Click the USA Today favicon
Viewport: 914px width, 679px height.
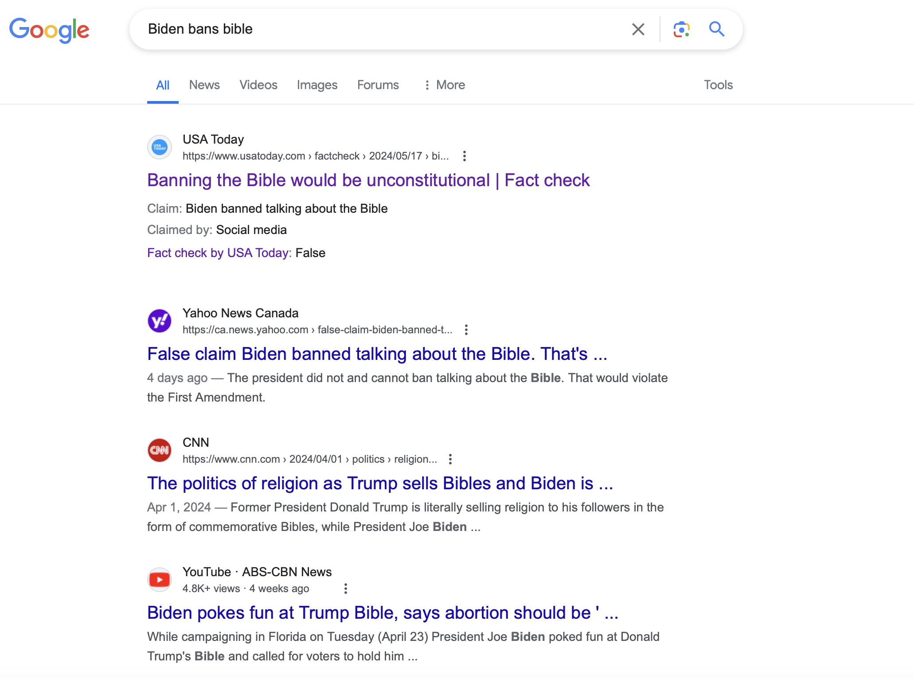coord(160,147)
